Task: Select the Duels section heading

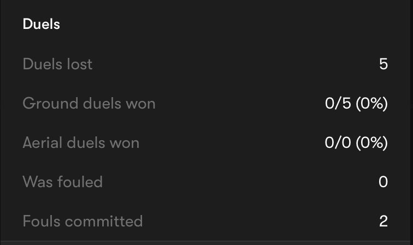Action: [x=42, y=24]
